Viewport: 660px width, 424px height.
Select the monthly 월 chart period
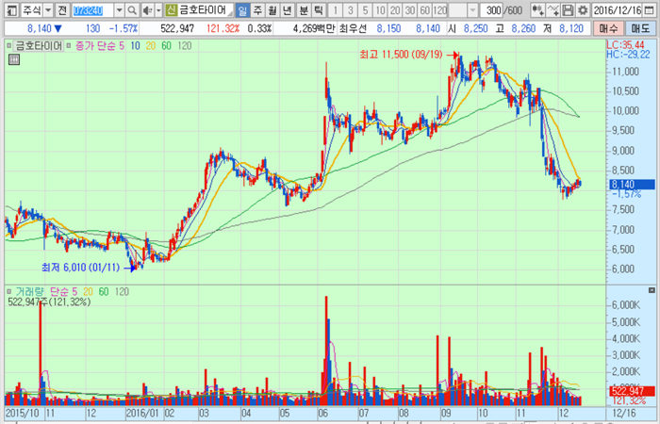click(x=273, y=10)
